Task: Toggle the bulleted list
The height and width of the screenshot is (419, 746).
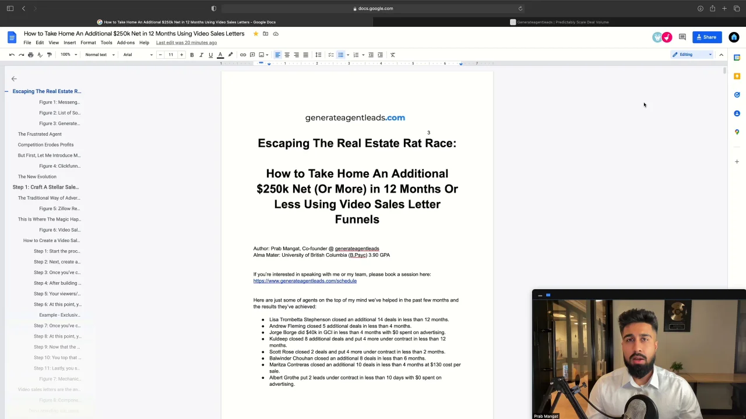Action: click(340, 55)
